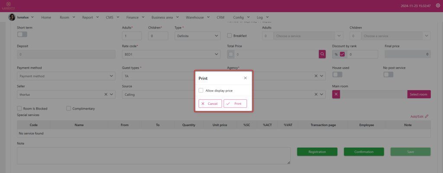Expand the Payment method dropdown

point(66,76)
